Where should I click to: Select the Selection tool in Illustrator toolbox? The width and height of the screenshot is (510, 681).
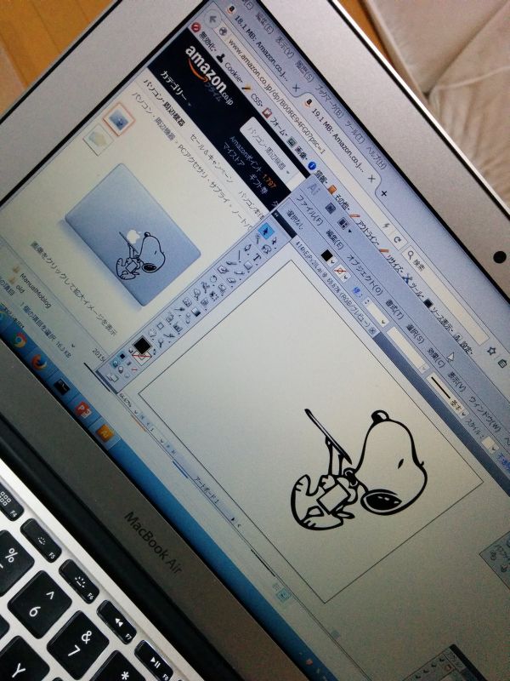(x=265, y=231)
